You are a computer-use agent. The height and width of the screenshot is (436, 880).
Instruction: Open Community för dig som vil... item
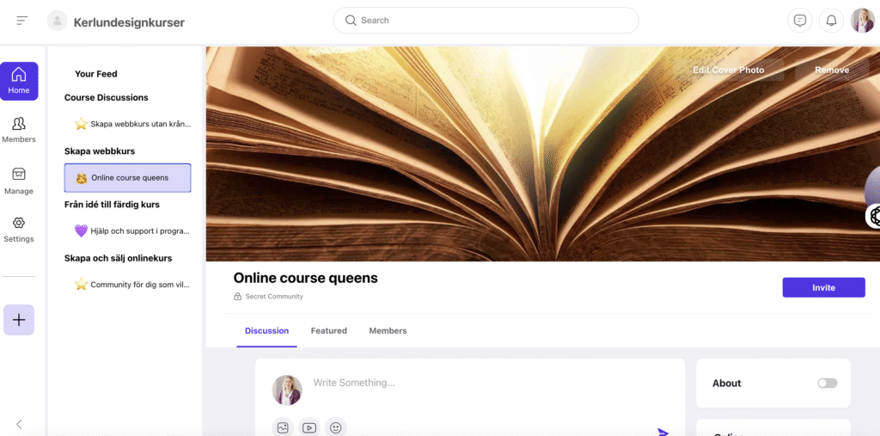point(132,285)
